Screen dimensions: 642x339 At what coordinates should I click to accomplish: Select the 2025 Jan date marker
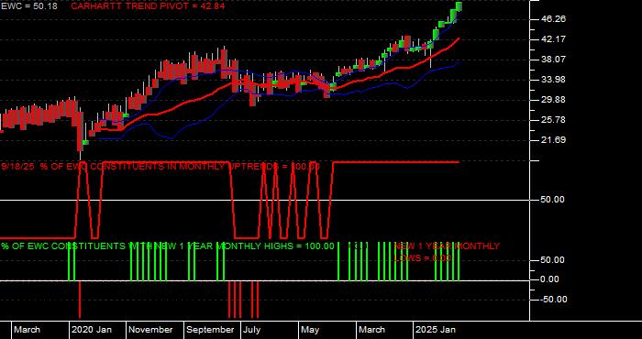(x=436, y=330)
